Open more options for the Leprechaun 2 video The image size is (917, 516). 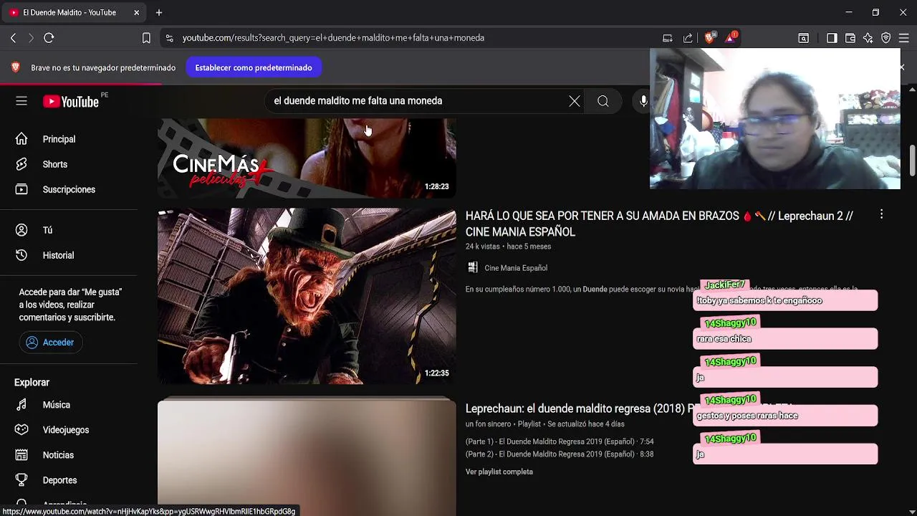point(881,214)
